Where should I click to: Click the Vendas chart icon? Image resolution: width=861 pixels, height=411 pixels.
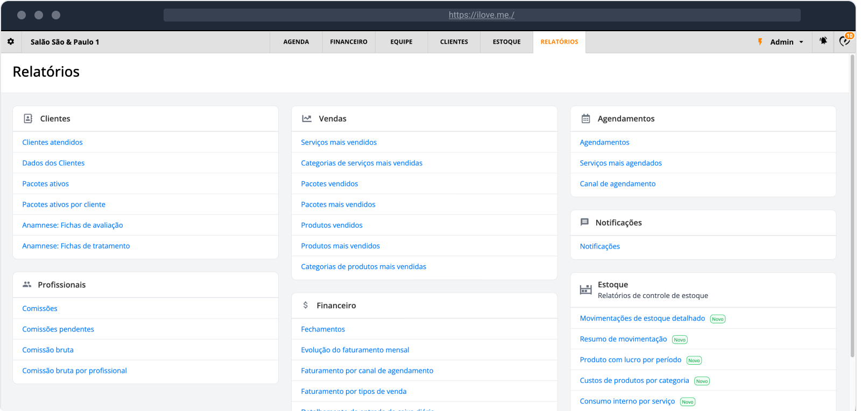pos(307,118)
